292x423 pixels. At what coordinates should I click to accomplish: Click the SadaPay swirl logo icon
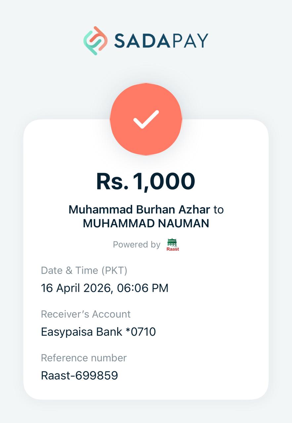tap(96, 41)
